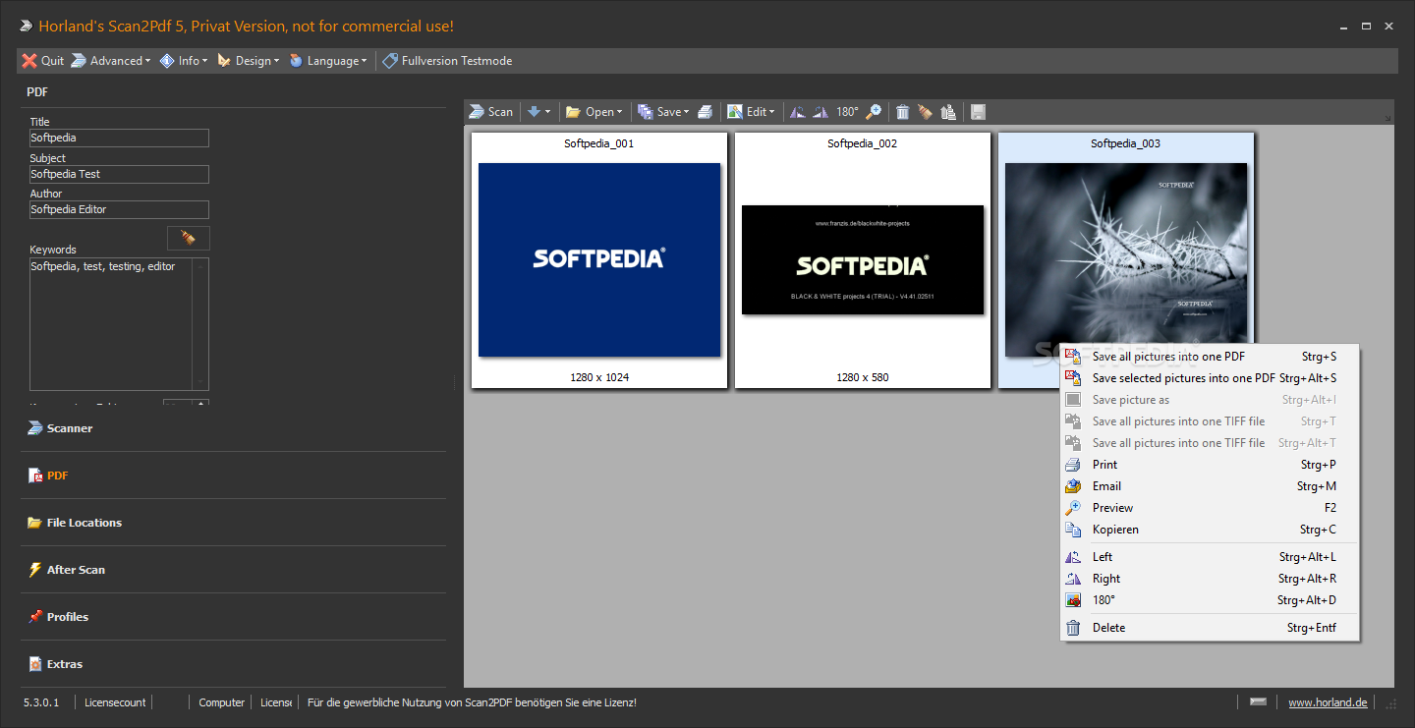Open the Advanced menu
Image resolution: width=1415 pixels, height=728 pixels.
click(x=111, y=61)
